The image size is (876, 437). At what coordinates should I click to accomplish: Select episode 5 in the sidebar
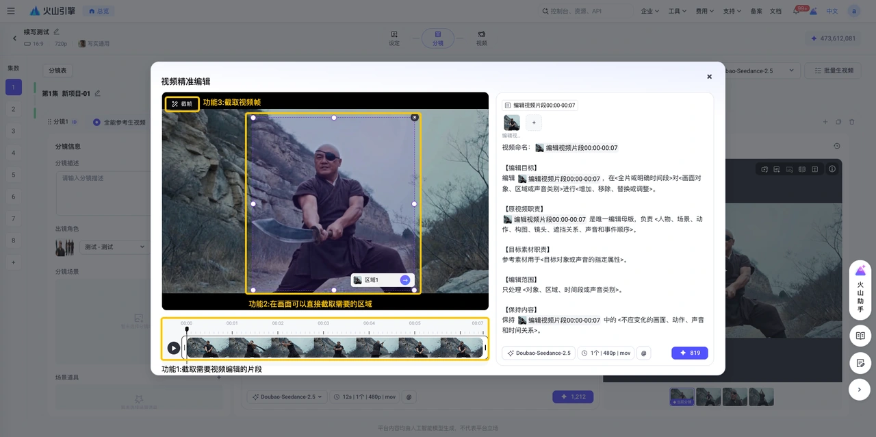click(13, 175)
